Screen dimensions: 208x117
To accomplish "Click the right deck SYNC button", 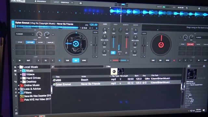I will [x=167, y=60].
